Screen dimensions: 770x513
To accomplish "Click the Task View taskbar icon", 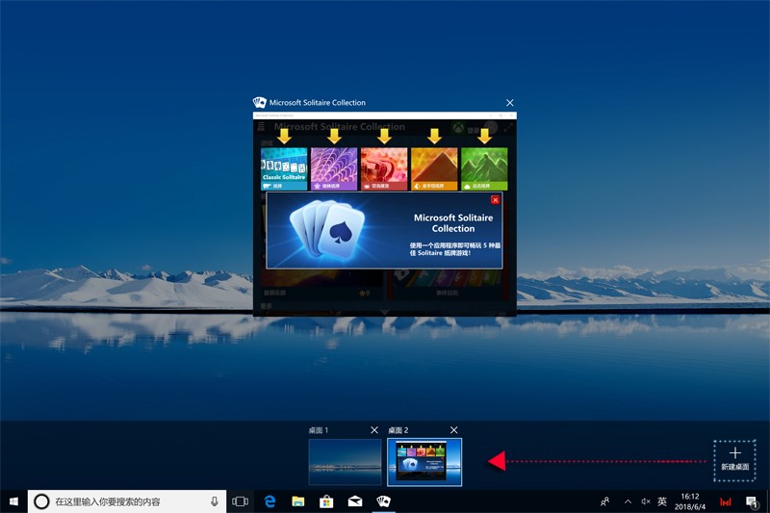I will [241, 501].
